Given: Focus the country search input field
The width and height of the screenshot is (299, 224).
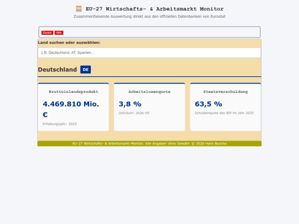Looking at the screenshot, I should pyautogui.click(x=149, y=53).
